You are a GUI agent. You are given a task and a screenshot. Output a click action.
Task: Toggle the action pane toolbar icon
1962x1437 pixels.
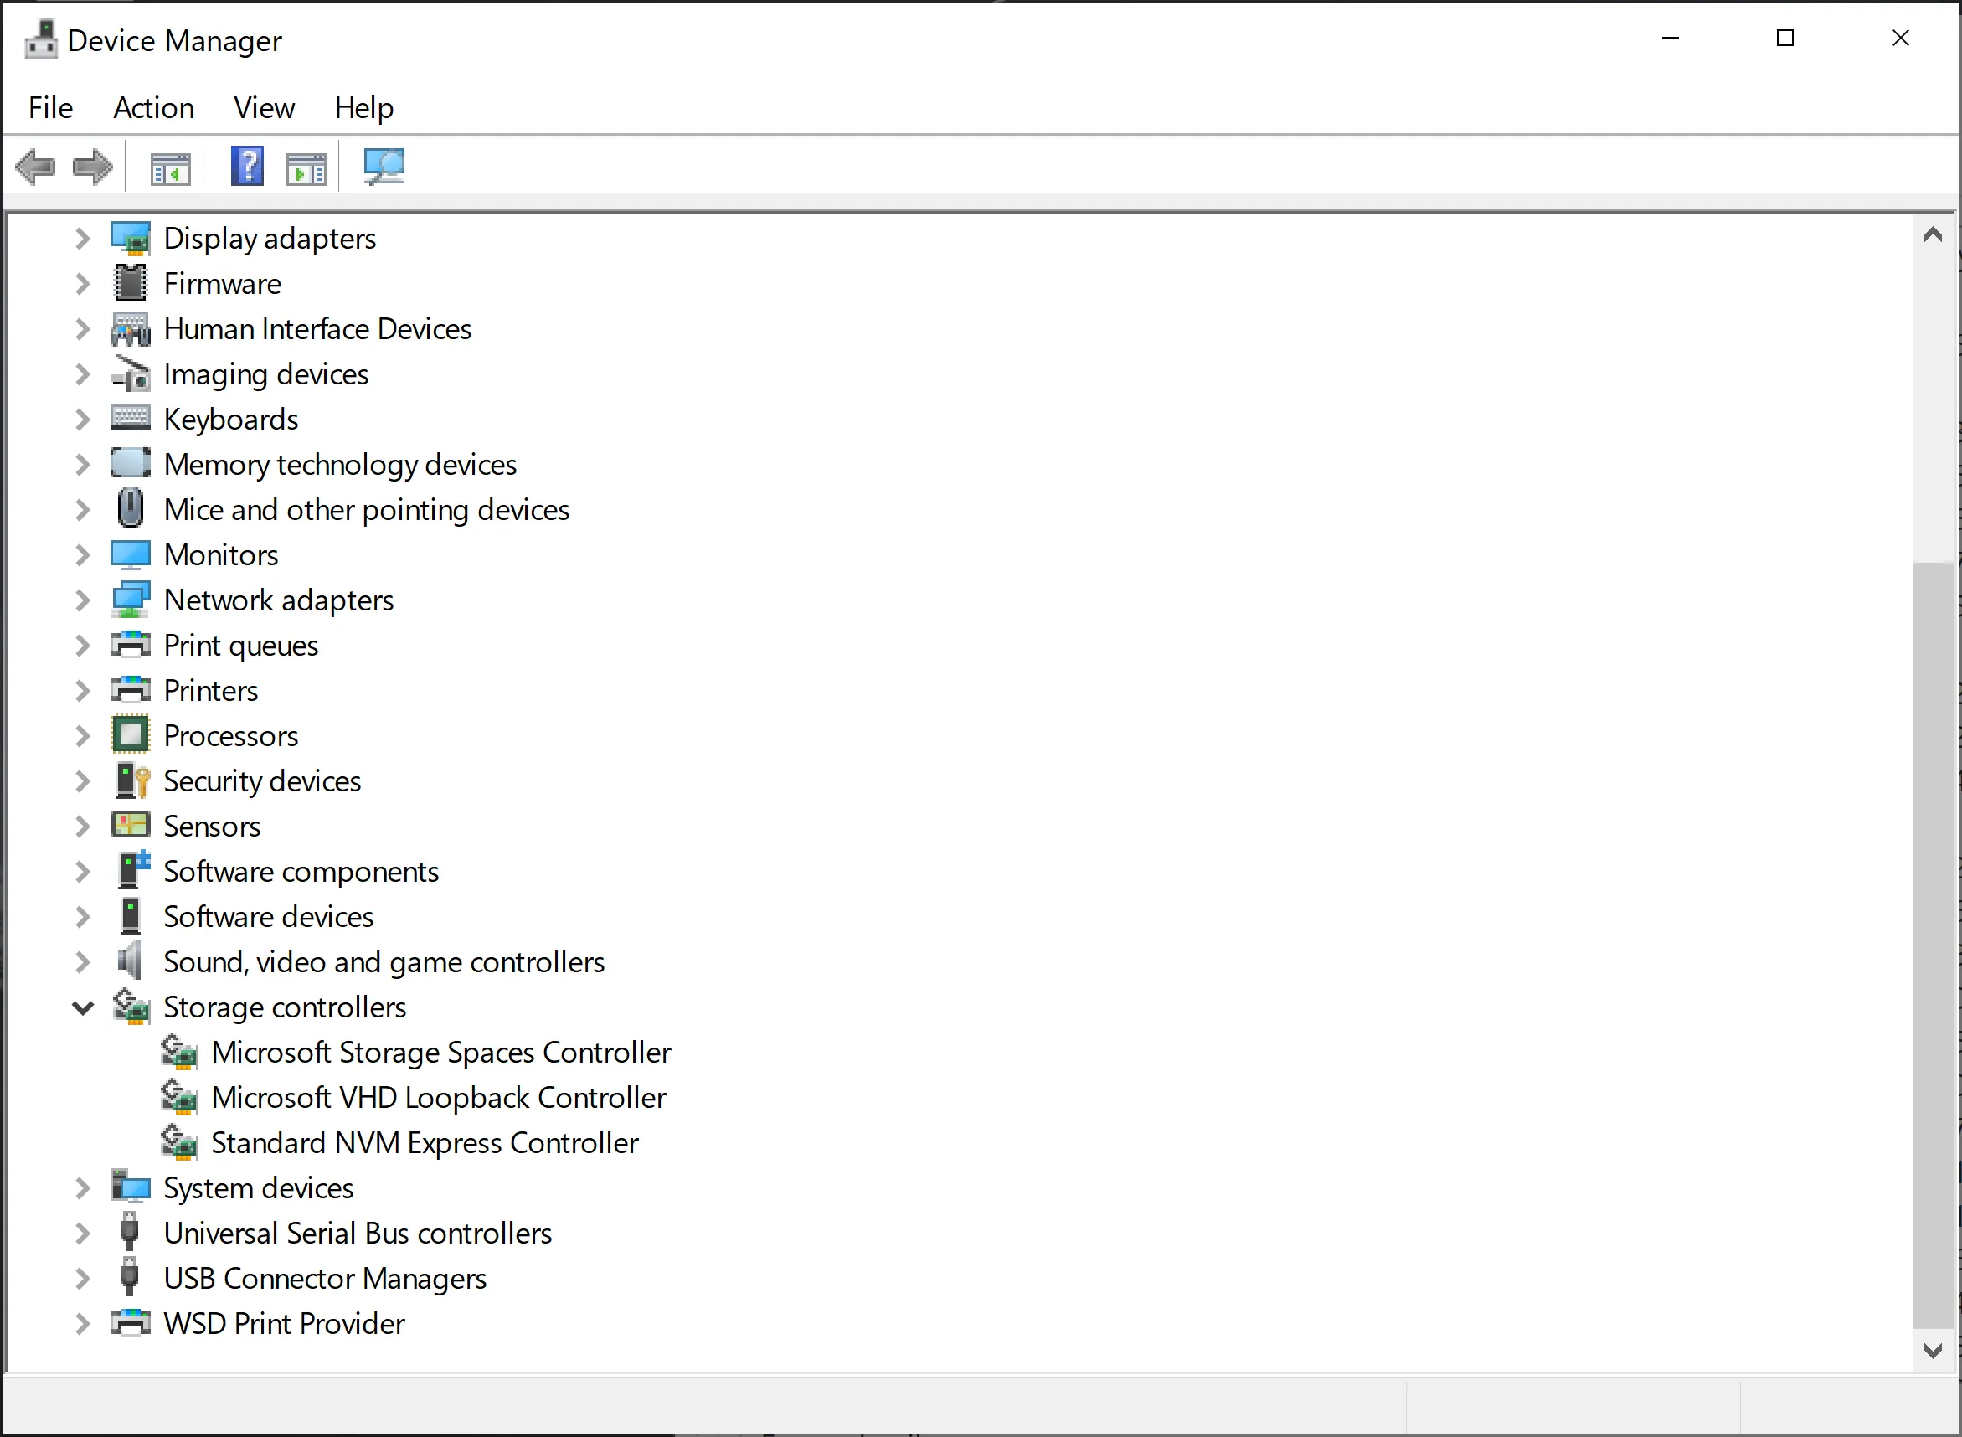[306, 166]
